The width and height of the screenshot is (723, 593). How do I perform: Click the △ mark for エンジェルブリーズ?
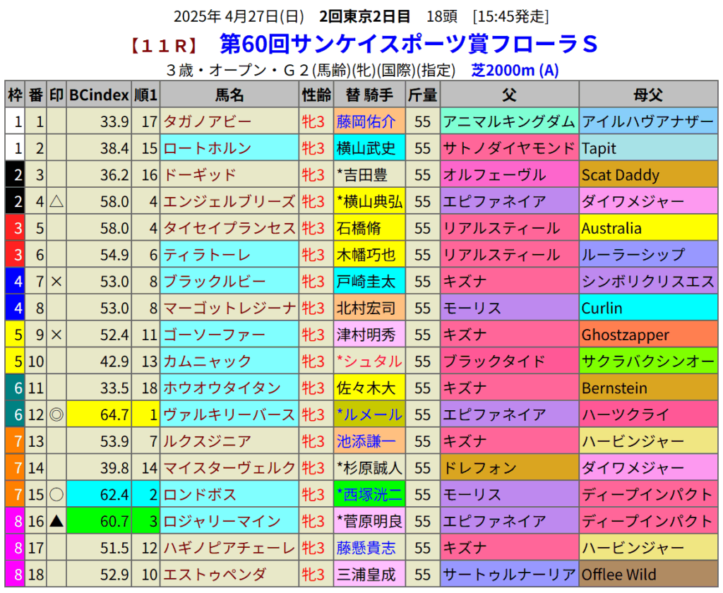tap(56, 202)
